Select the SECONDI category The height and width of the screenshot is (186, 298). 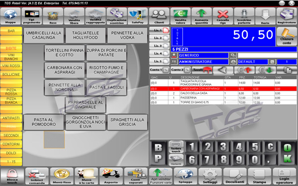pos(11,135)
